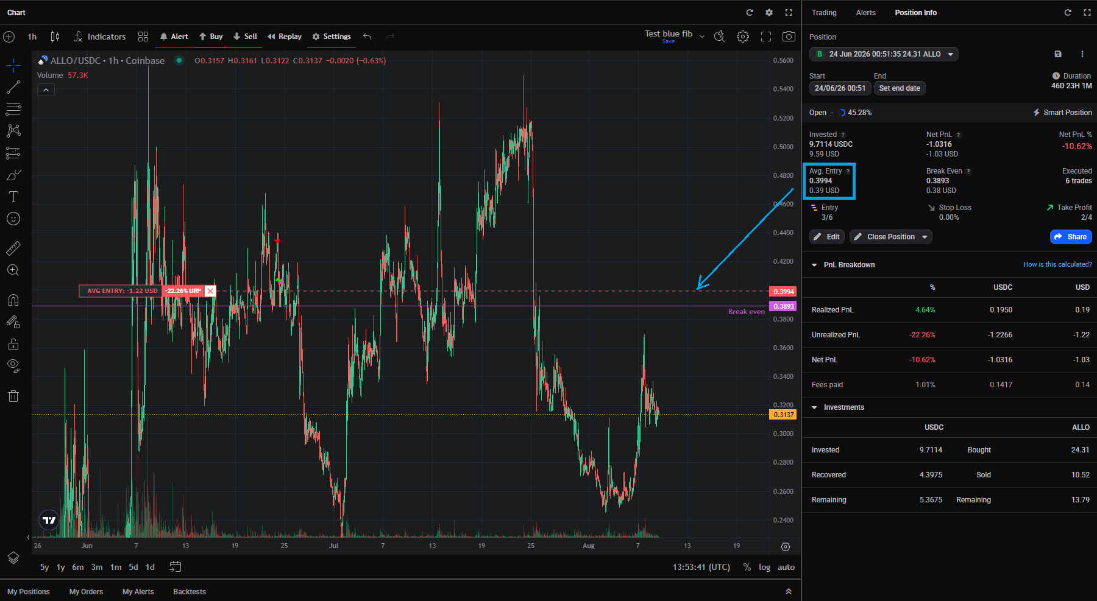Open the 'How is this calculated?' link

(1057, 264)
